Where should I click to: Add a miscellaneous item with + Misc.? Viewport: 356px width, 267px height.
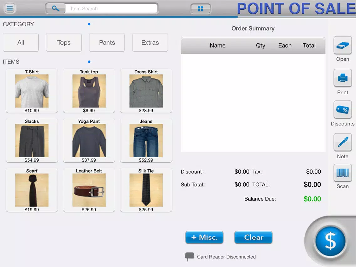click(204, 237)
